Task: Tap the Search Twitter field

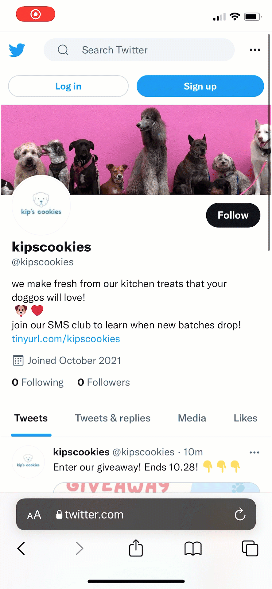Action: pyautogui.click(x=139, y=50)
